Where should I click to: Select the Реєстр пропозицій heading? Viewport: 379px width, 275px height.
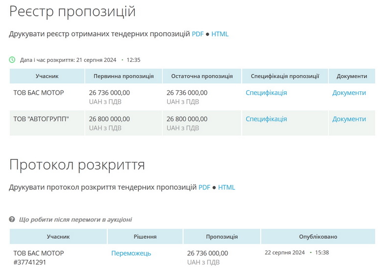(x=73, y=11)
